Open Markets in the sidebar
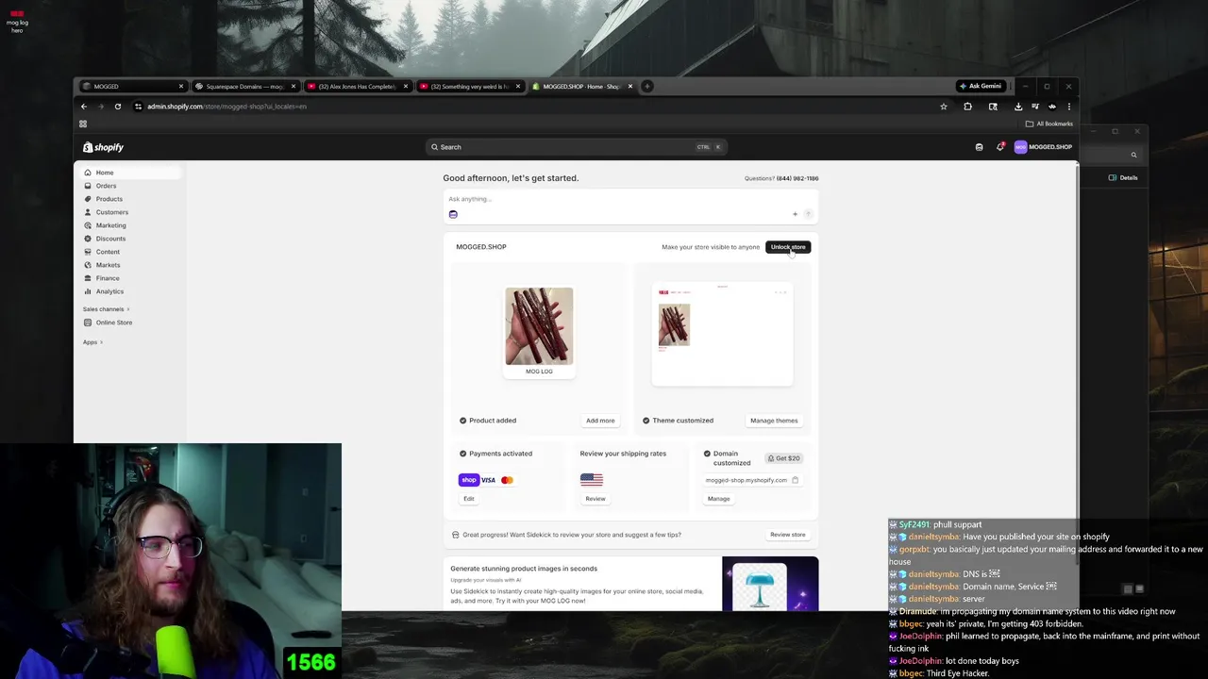 pos(108,265)
